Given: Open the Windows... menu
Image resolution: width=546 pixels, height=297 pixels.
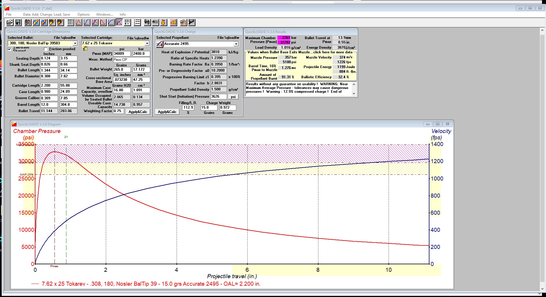Looking at the screenshot, I should (x=104, y=14).
